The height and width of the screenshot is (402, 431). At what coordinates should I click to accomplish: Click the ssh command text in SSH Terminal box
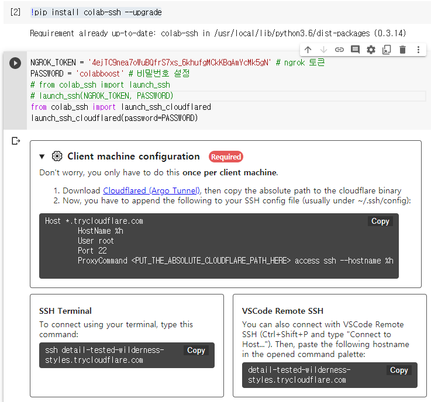coord(105,355)
